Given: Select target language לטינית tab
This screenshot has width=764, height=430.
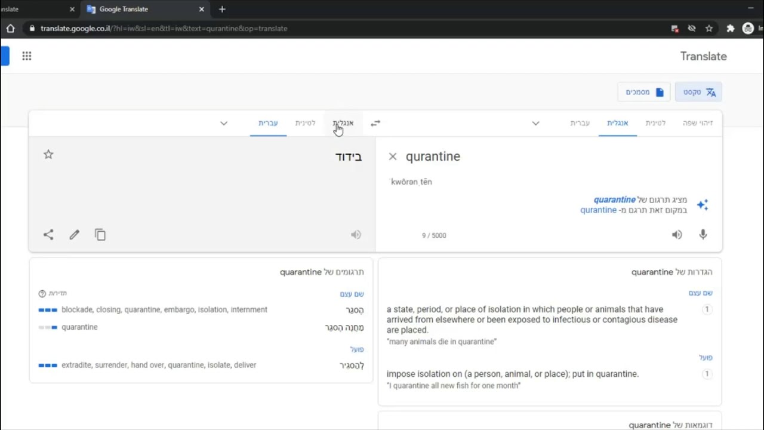Looking at the screenshot, I should 305,123.
